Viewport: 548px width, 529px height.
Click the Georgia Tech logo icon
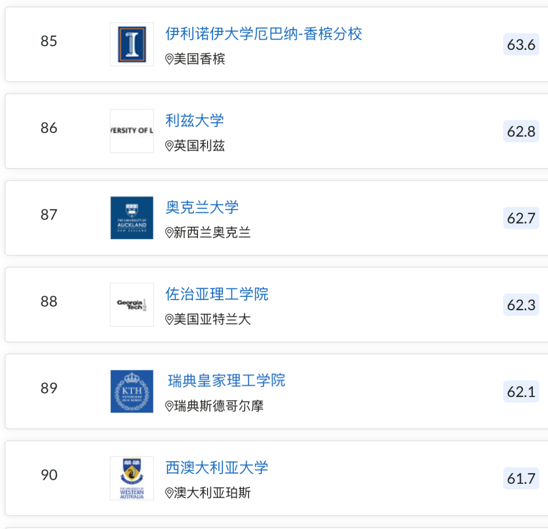coord(132,305)
